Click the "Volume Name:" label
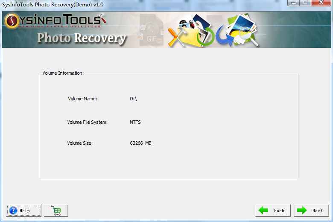Image resolution: width=333 pixels, height=222 pixels. click(x=82, y=99)
